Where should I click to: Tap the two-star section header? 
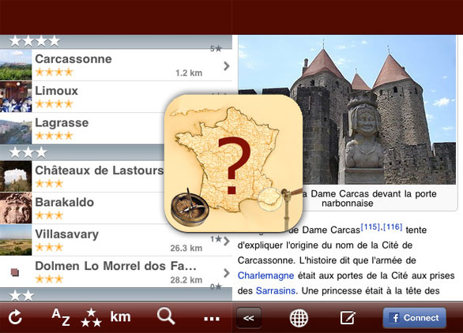click(116, 295)
